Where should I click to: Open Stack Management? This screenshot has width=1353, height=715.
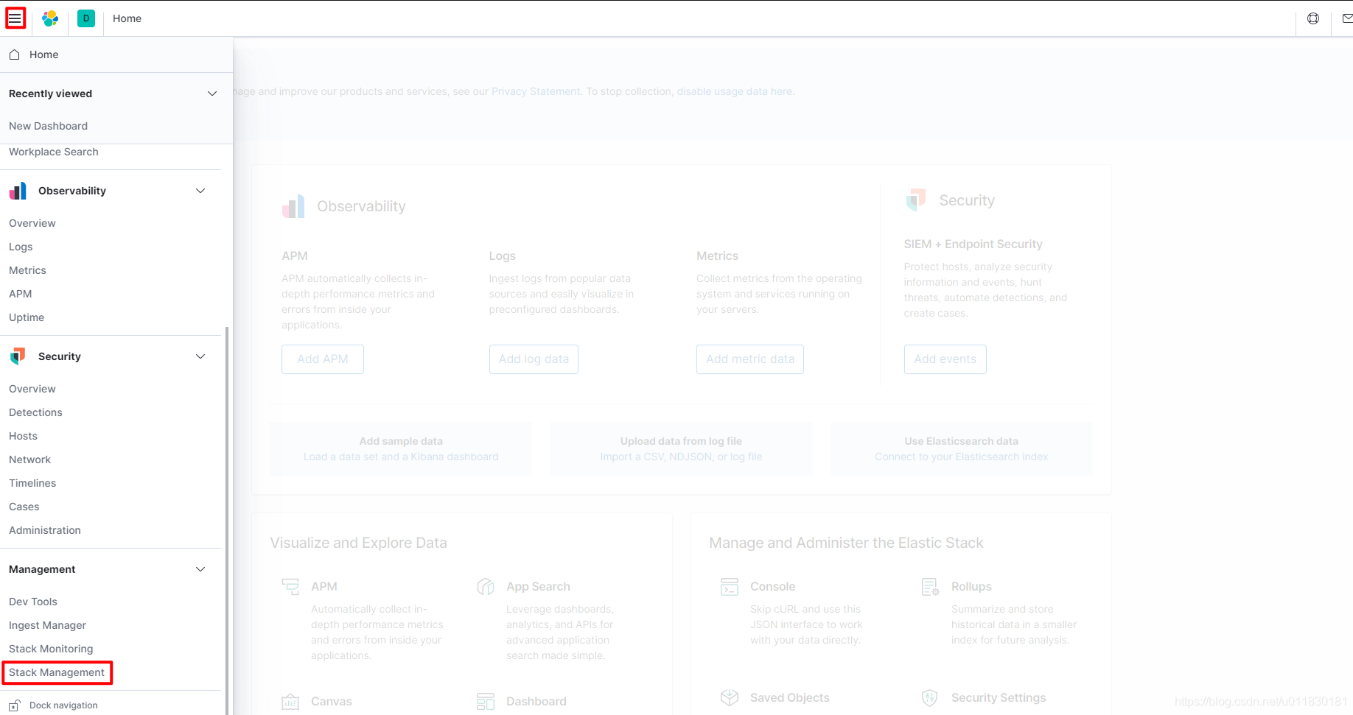(x=57, y=672)
